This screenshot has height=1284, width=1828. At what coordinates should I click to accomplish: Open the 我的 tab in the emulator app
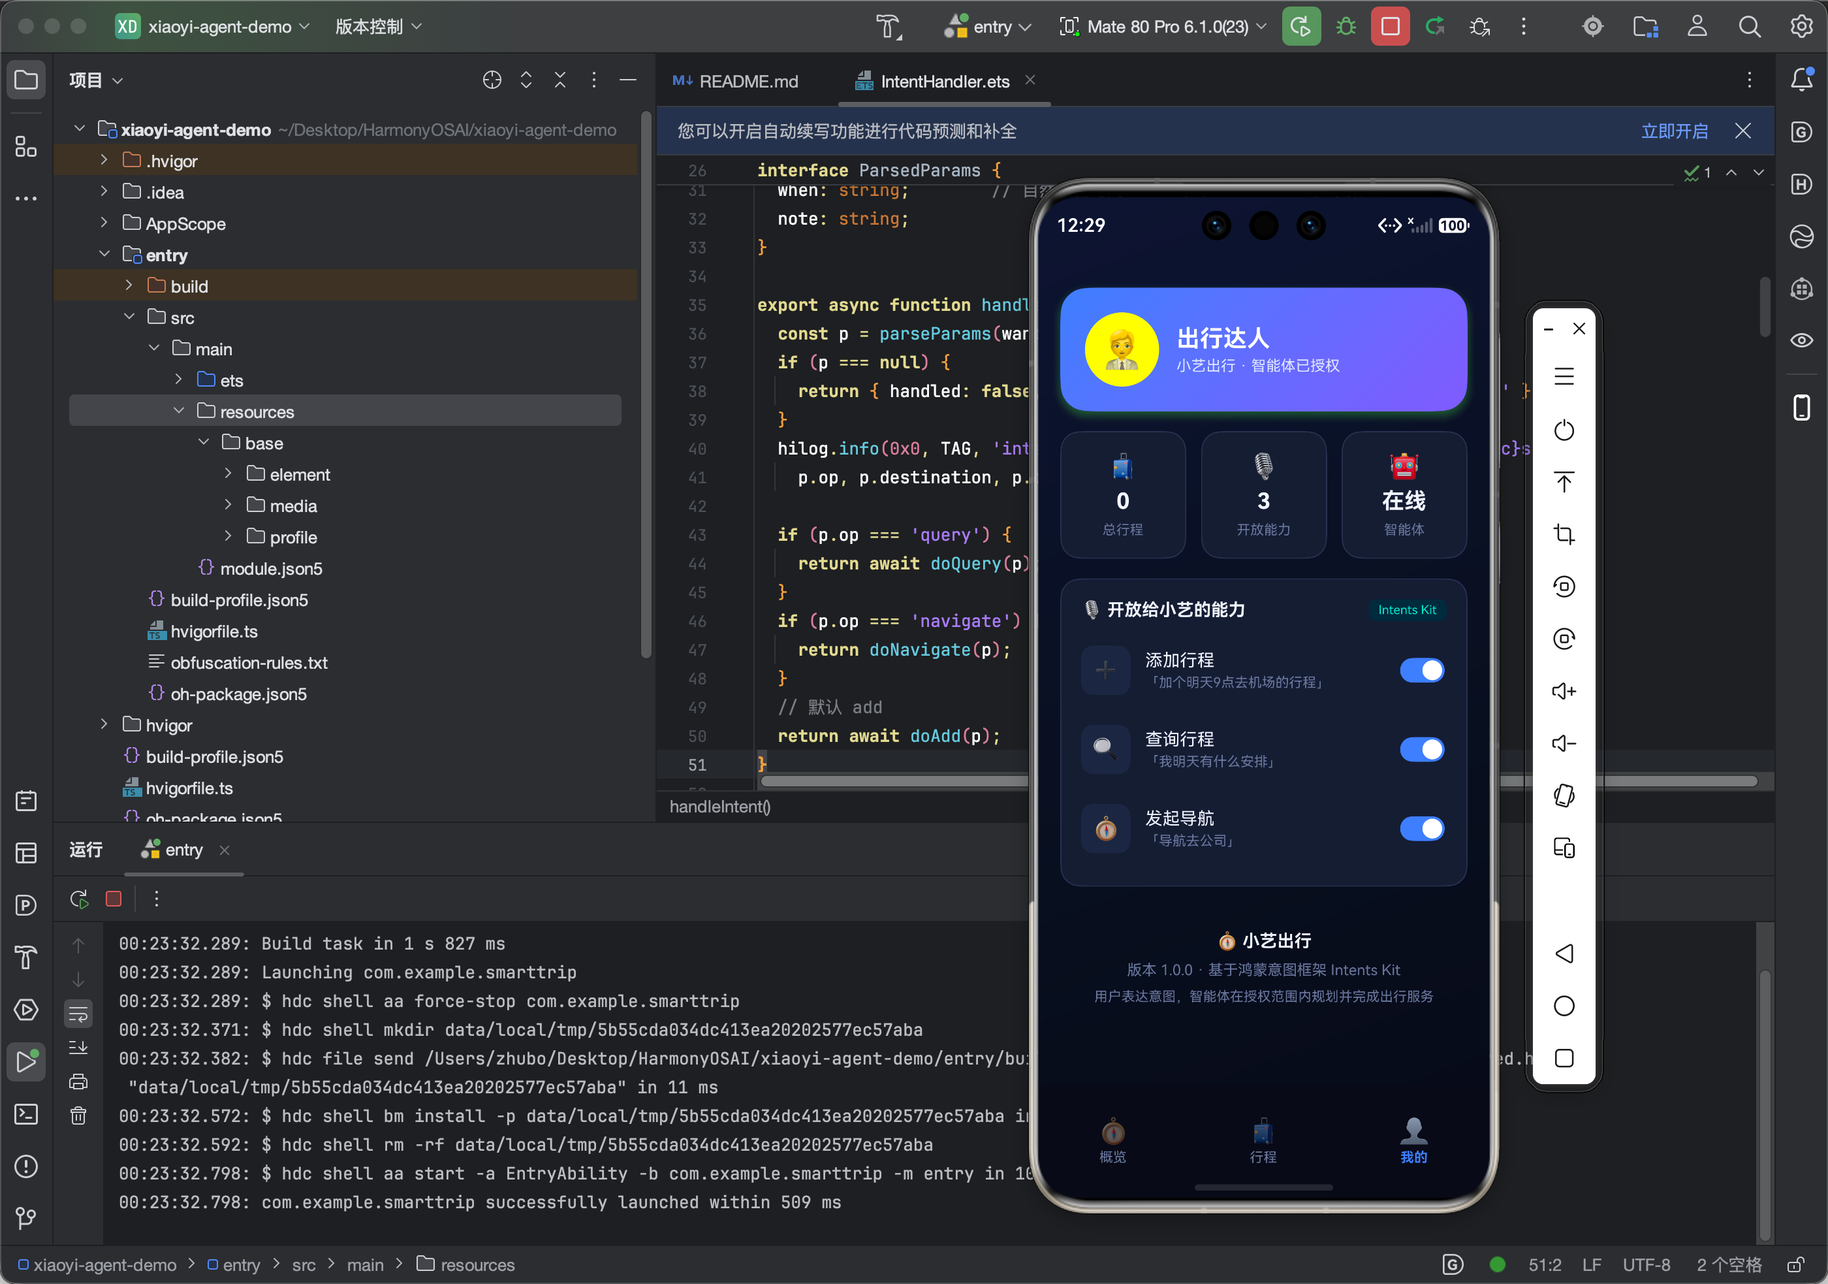pyautogui.click(x=1413, y=1140)
